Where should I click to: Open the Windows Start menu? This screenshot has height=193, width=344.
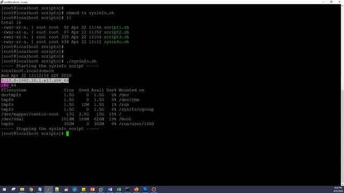pyautogui.click(x=4, y=189)
